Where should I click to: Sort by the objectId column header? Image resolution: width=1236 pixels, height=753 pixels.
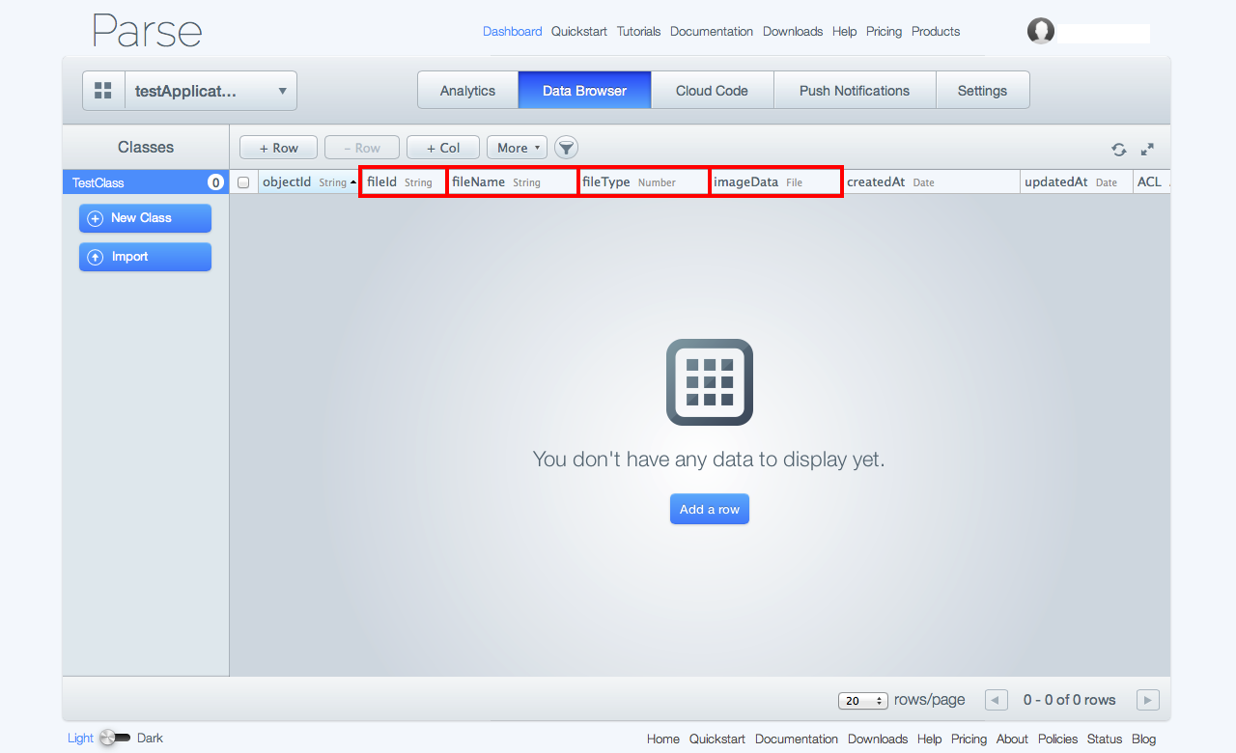point(309,181)
